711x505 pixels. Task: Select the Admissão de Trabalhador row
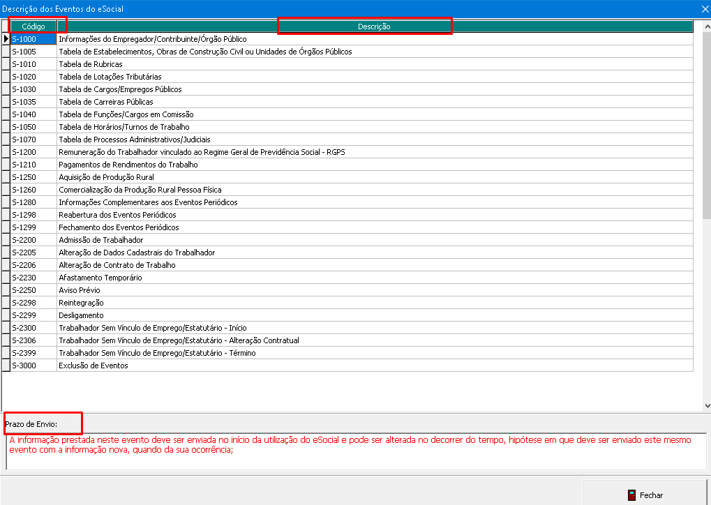pyautogui.click(x=100, y=240)
